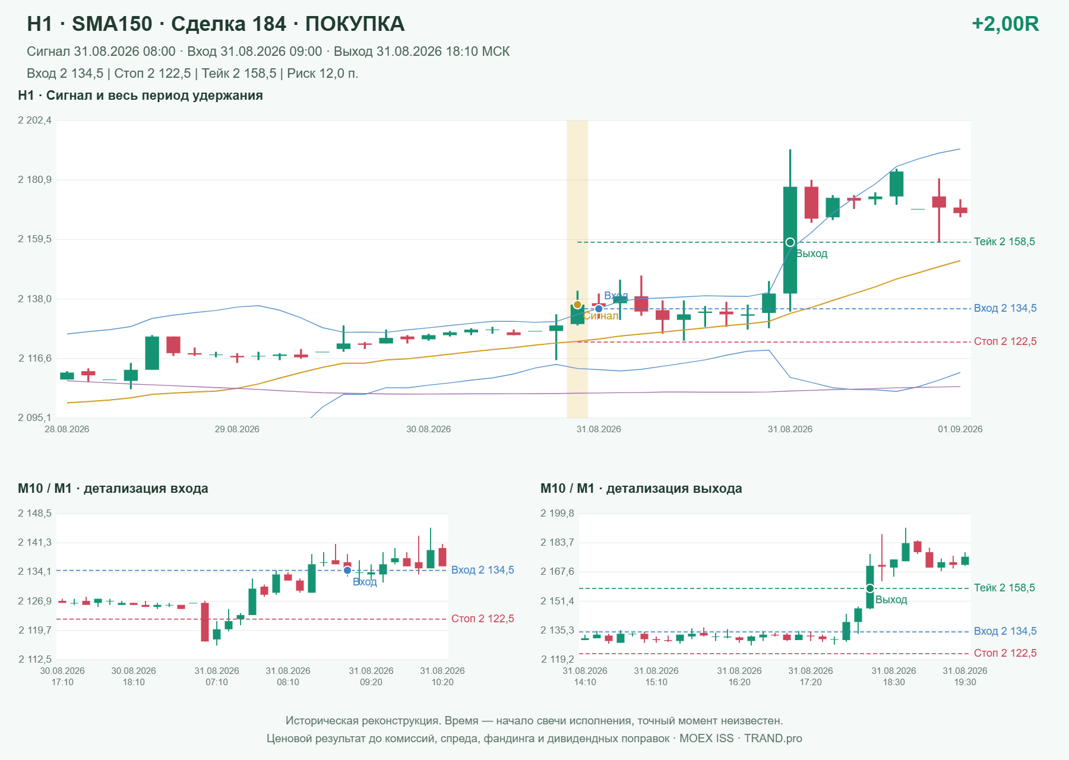This screenshot has width=1069, height=760.
Task: Click the Выход marker in exit detail chart
Action: tap(869, 588)
